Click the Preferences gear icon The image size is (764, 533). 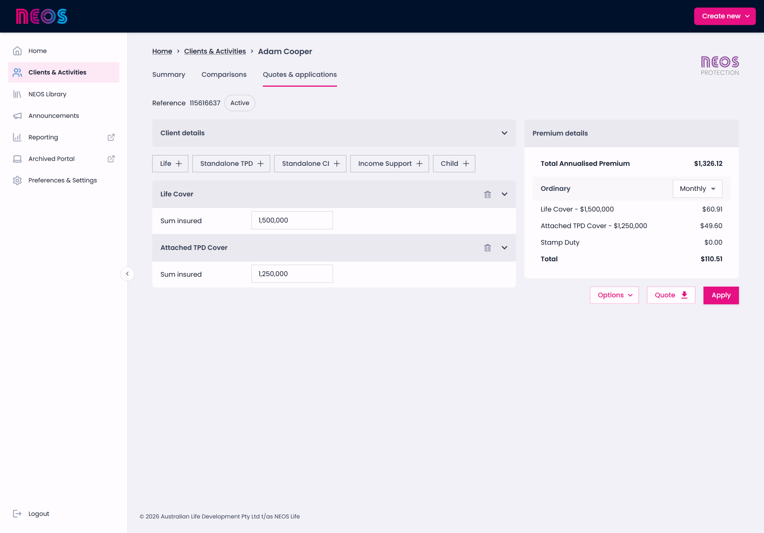[17, 180]
